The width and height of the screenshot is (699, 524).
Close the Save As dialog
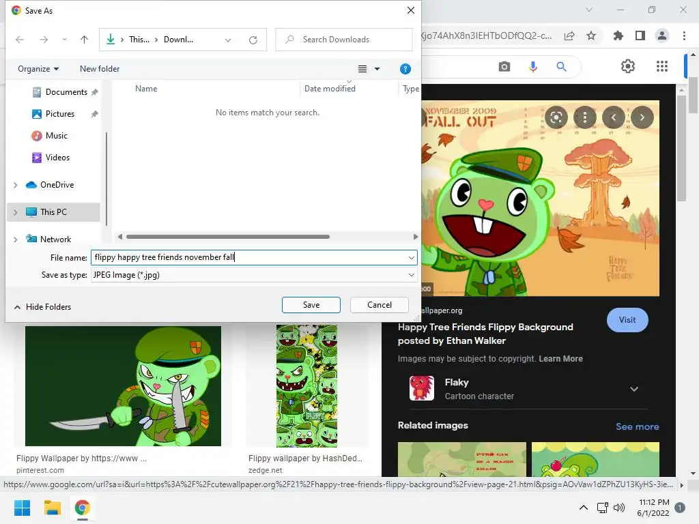pyautogui.click(x=410, y=10)
